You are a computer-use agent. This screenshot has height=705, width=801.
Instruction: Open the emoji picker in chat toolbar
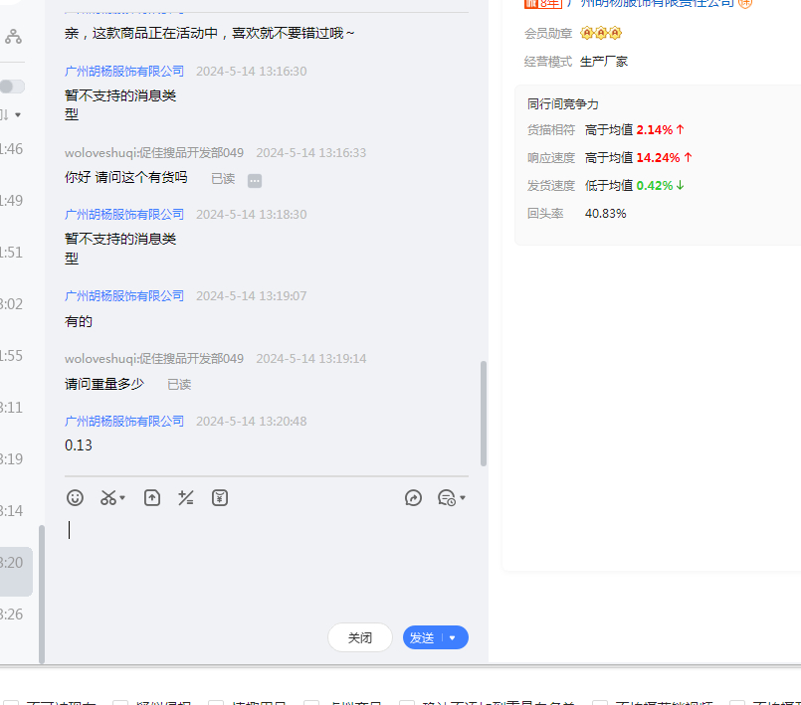[x=75, y=498]
